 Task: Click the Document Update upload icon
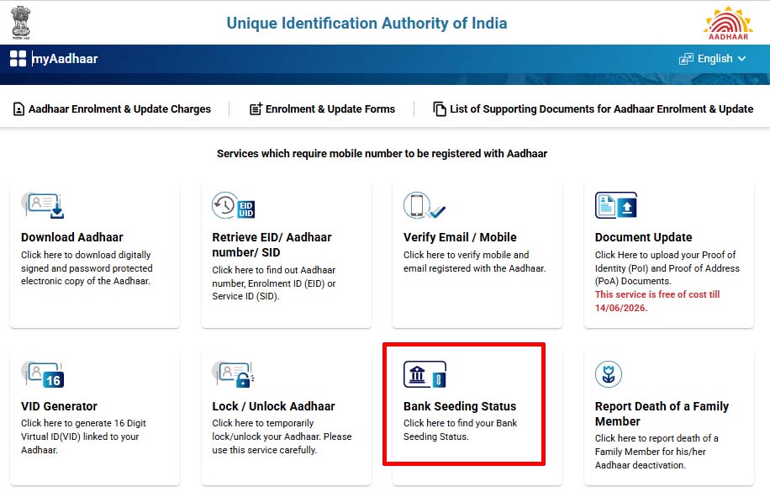pos(616,205)
